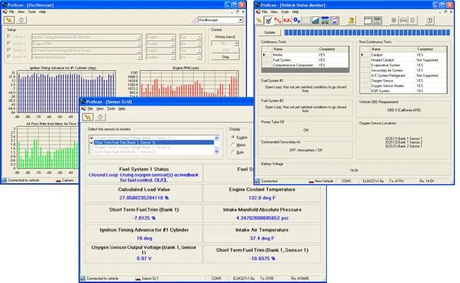The height and width of the screenshot is (283, 460).
Task: Select the Catalyst row in Non-Continuous Tests
Action: pos(403,55)
